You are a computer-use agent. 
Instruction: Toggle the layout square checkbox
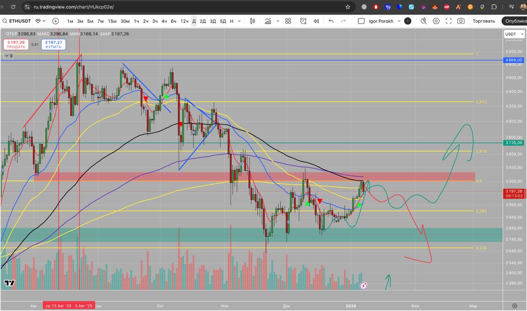pos(361,21)
